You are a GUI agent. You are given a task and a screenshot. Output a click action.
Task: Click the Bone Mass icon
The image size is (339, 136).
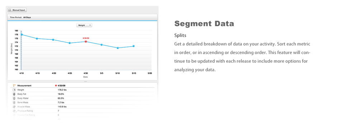tap(14, 102)
